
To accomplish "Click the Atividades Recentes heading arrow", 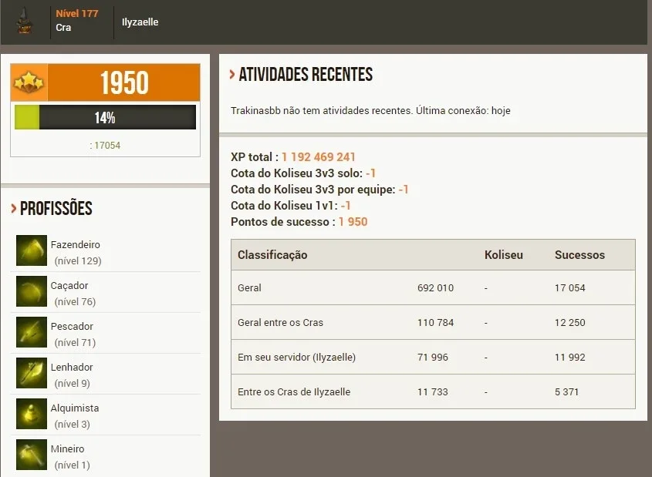I will pyautogui.click(x=232, y=74).
